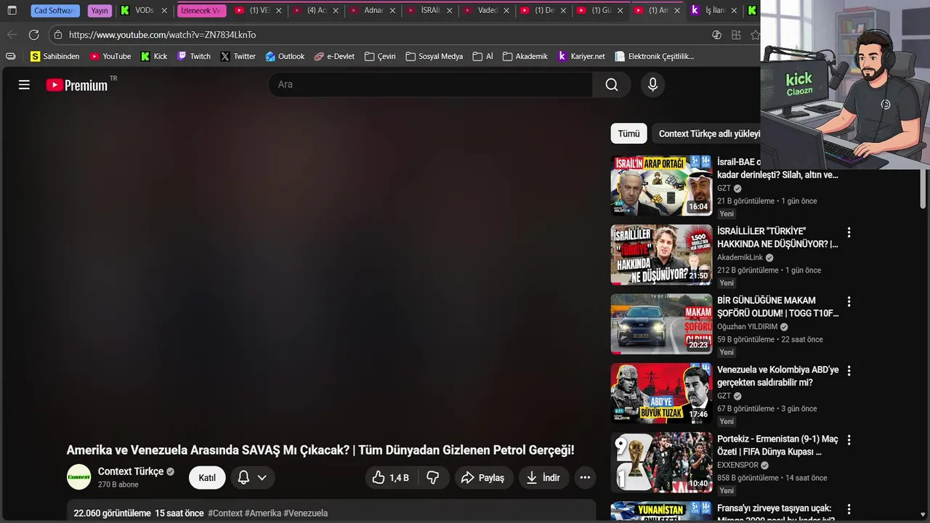Switch to the VODs Kick tab

tap(144, 11)
